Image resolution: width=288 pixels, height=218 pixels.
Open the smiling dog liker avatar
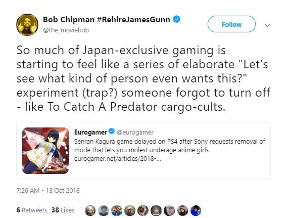point(143,210)
